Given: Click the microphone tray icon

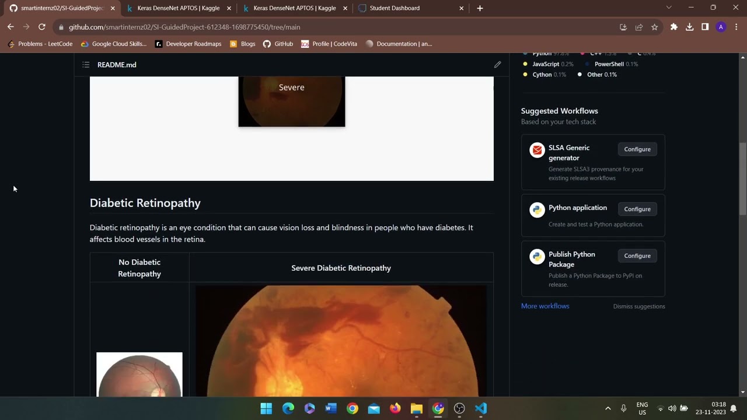Looking at the screenshot, I should tap(624, 408).
